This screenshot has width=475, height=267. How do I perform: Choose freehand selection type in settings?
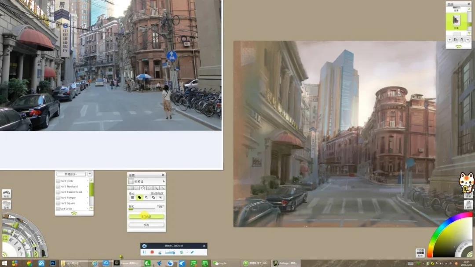tap(150, 188)
